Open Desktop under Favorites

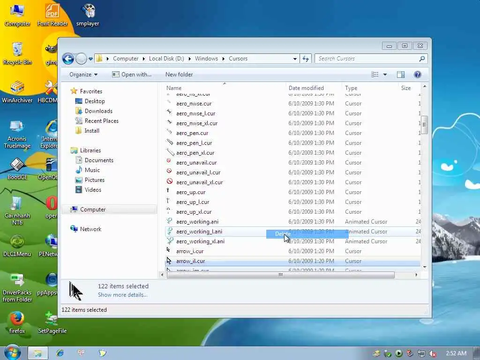(x=95, y=101)
